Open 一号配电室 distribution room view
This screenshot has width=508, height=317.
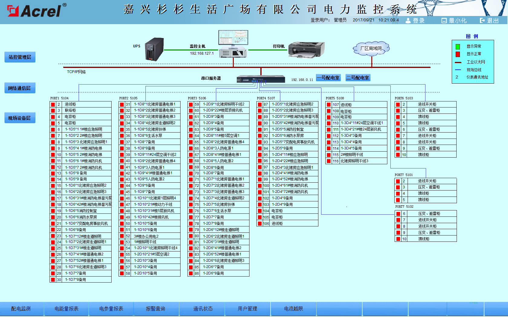click(x=328, y=78)
